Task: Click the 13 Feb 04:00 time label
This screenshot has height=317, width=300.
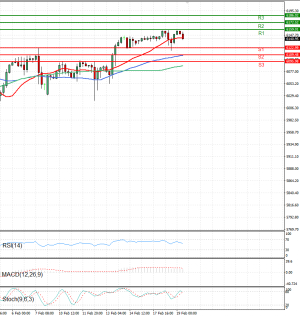Action: (116, 313)
